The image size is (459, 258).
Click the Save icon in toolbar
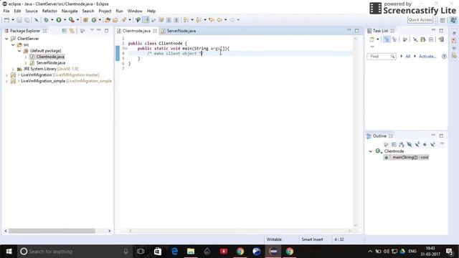(x=19, y=20)
